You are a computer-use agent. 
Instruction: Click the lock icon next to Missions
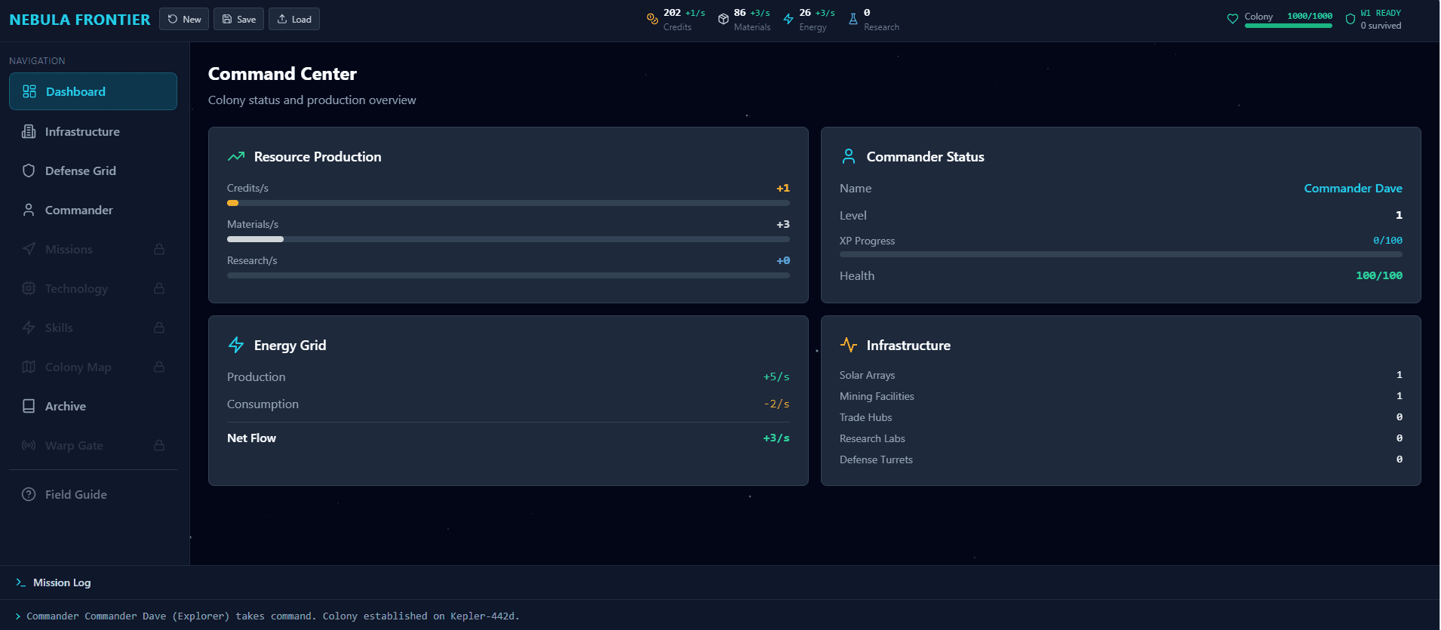pyautogui.click(x=159, y=249)
